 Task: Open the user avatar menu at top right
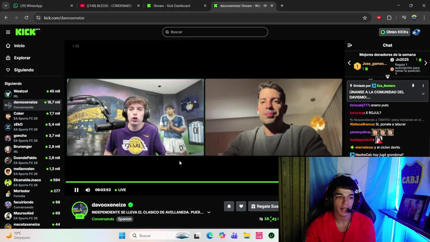417,32
